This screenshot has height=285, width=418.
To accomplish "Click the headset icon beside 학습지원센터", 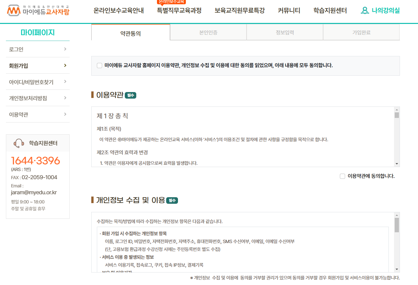I will tap(19, 143).
